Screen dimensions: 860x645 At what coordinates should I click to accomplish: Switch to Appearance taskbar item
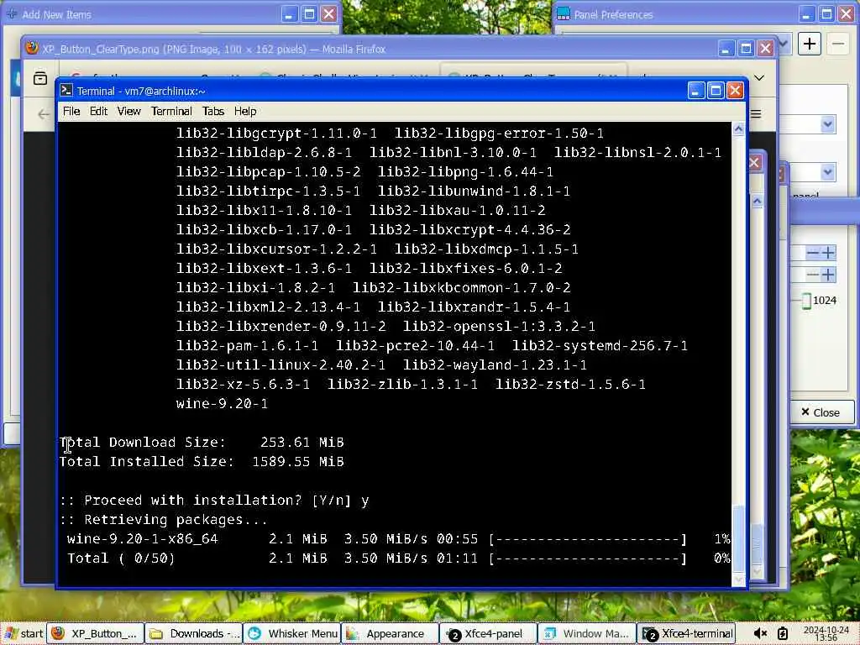[390, 633]
